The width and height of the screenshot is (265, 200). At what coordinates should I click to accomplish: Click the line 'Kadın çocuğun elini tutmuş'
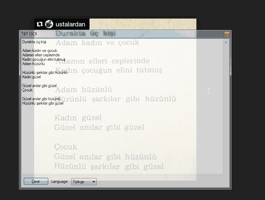point(44,59)
